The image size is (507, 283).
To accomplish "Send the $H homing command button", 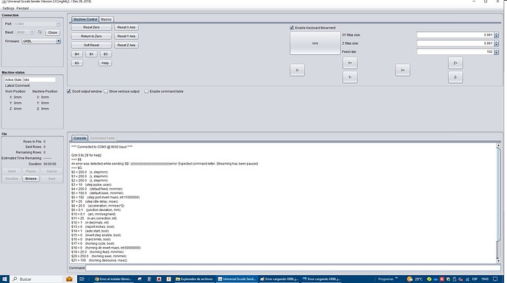I will pyautogui.click(x=77, y=54).
